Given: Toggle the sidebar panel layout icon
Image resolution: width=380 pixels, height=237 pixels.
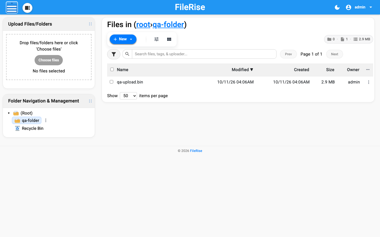Looking at the screenshot, I should click(x=27, y=8).
